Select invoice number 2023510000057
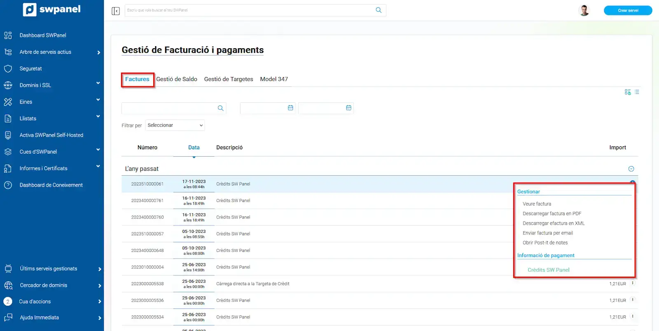This screenshot has width=659, height=331. [x=147, y=234]
